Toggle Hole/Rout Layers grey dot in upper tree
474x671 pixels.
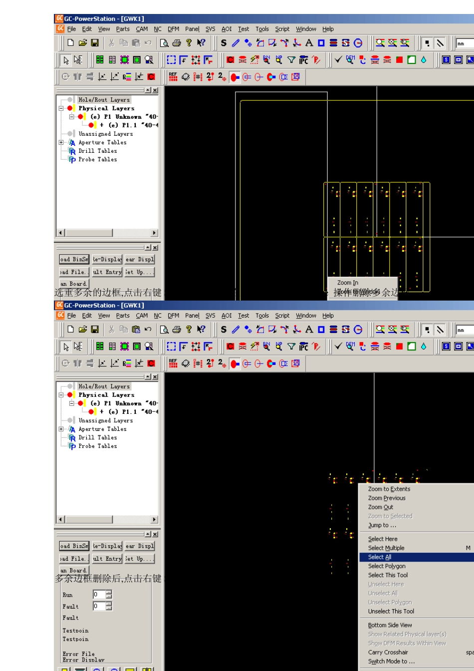click(x=71, y=100)
